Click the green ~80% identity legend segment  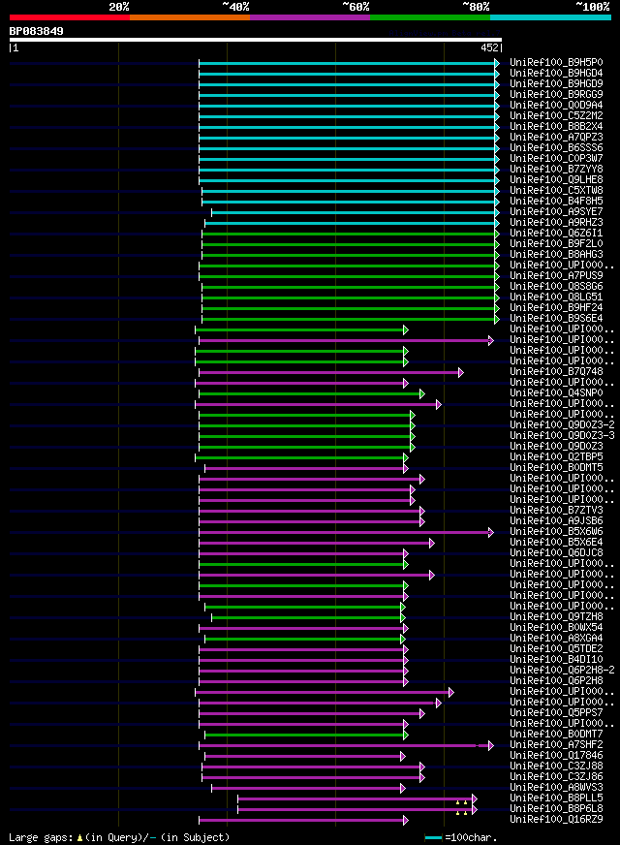point(430,17)
